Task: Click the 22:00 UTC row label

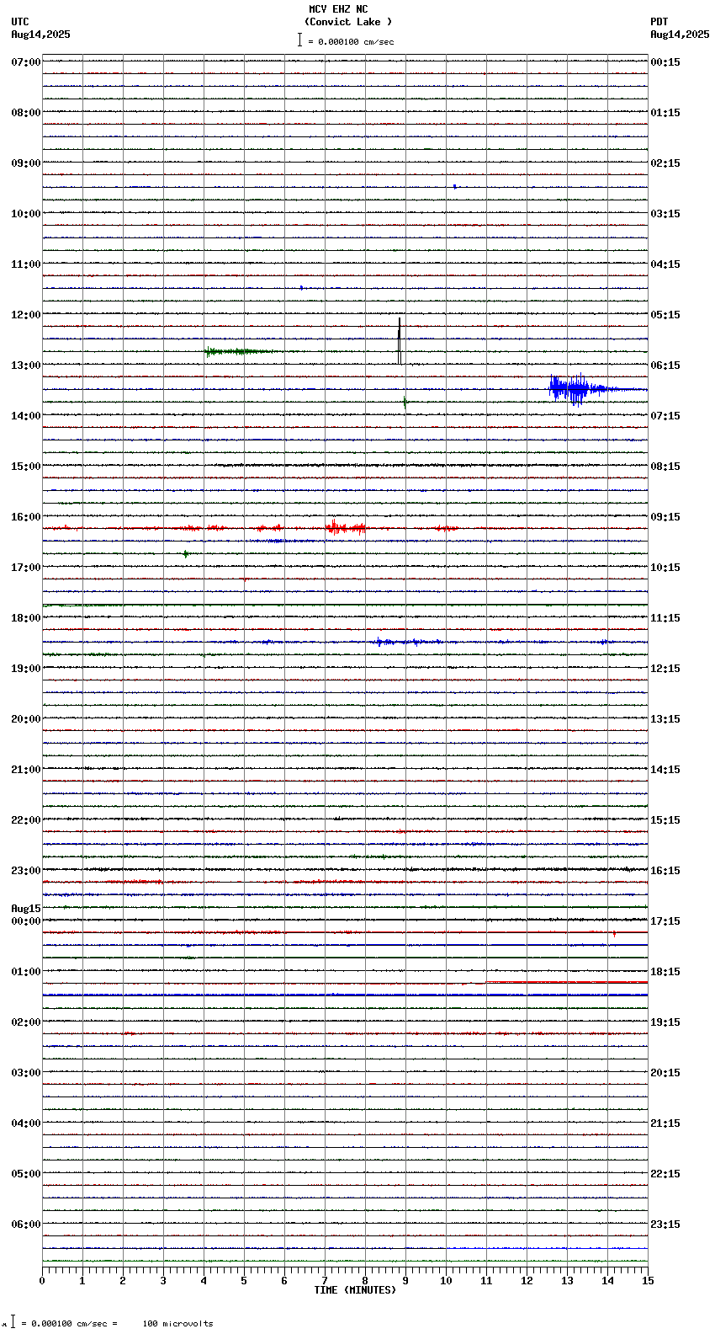Action: [x=26, y=820]
